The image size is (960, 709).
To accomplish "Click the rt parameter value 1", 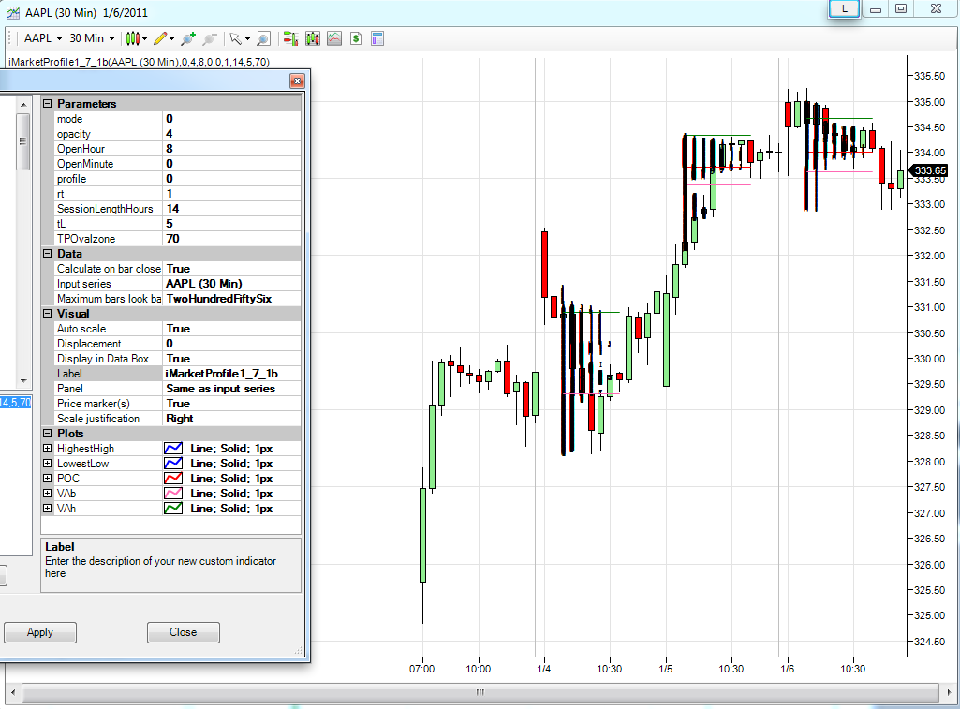I will pyautogui.click(x=232, y=194).
